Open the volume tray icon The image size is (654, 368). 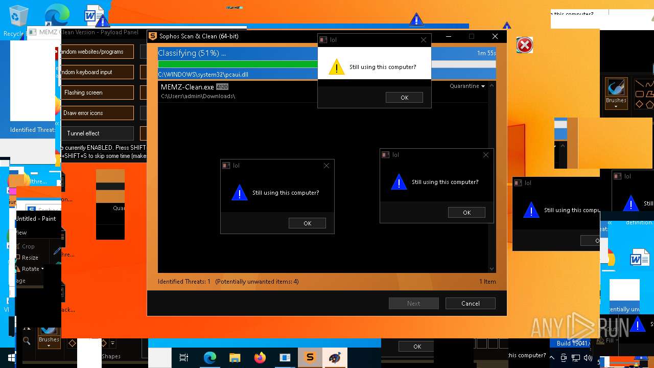(588, 358)
